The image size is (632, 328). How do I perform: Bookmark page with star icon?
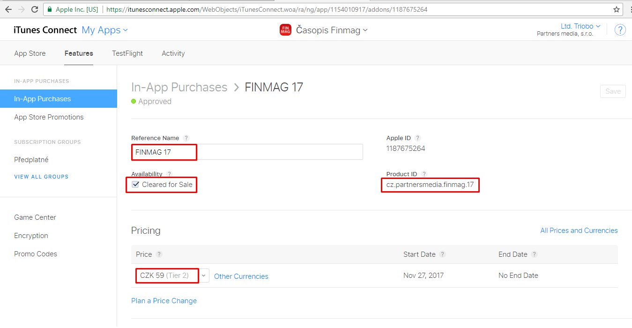click(x=617, y=9)
